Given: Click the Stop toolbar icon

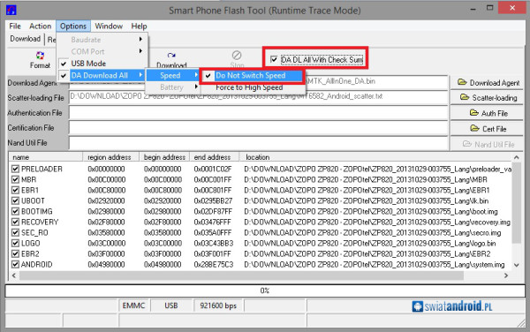Looking at the screenshot, I should [x=237, y=55].
